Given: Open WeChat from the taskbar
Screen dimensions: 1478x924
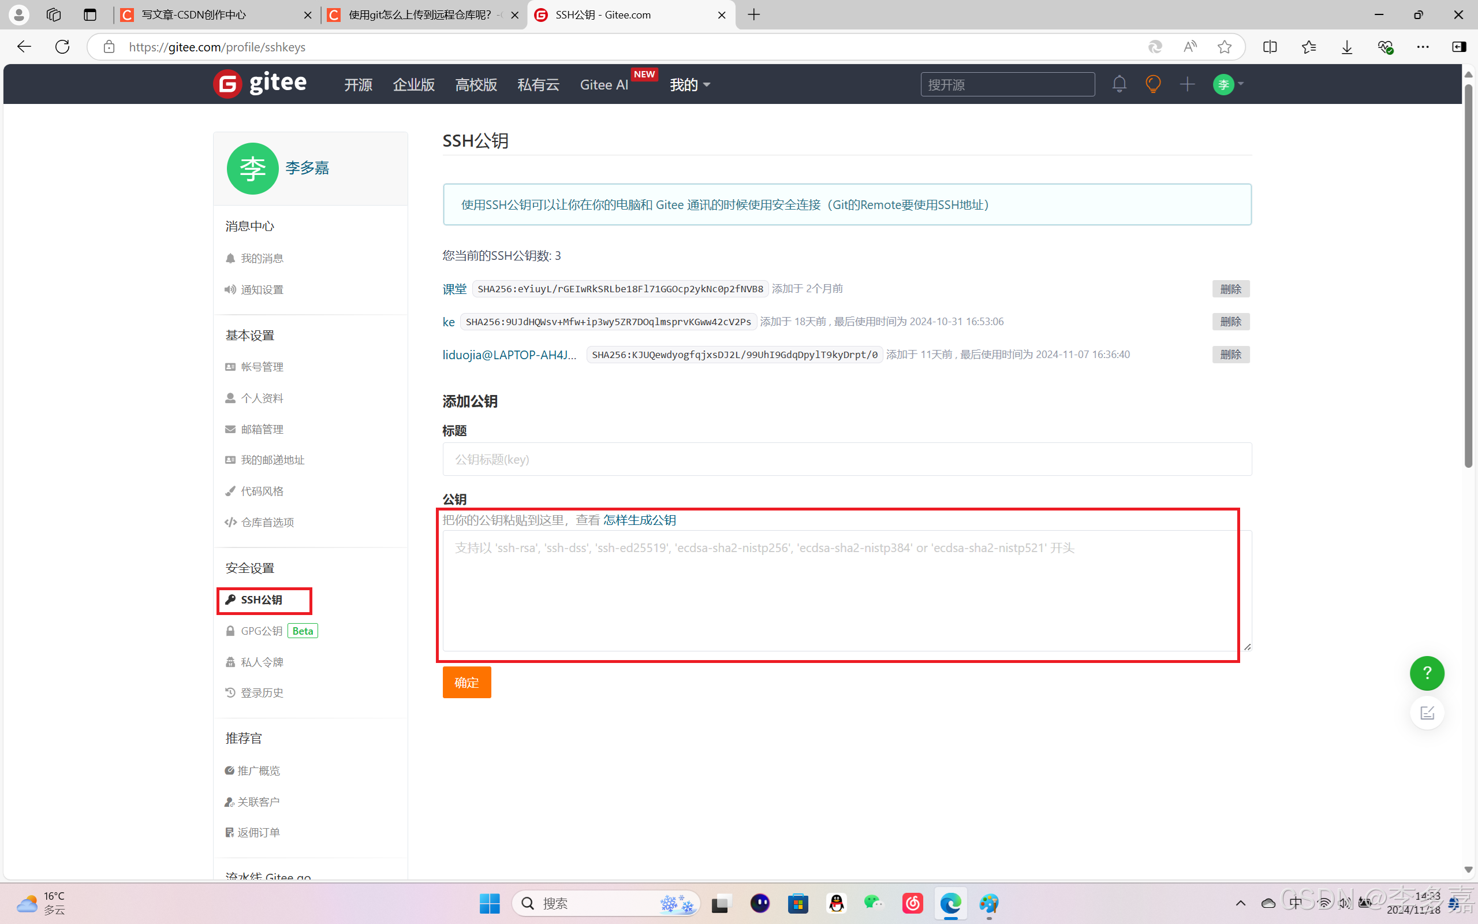Looking at the screenshot, I should [x=874, y=903].
